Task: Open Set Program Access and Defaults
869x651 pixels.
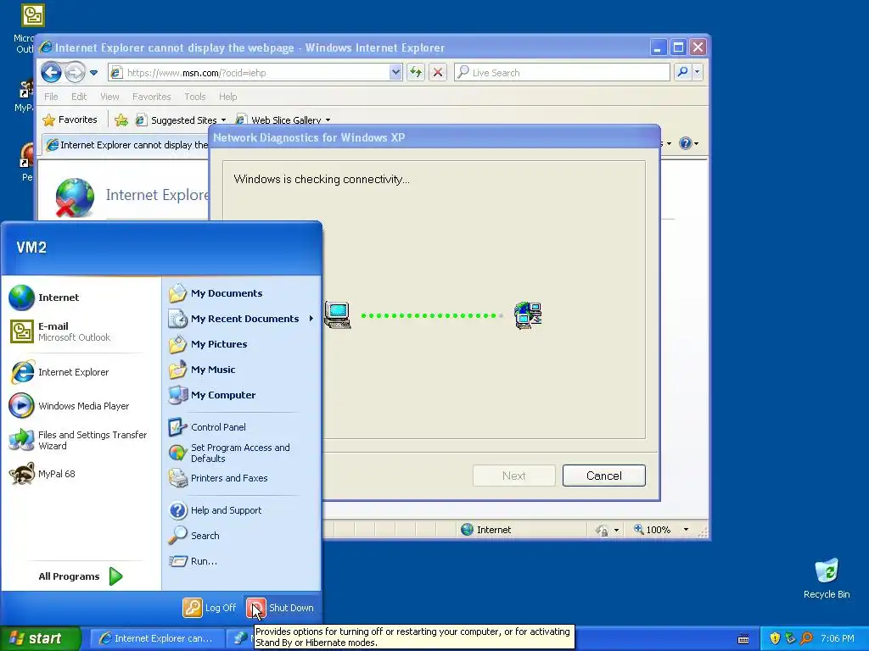Action: [x=242, y=453]
